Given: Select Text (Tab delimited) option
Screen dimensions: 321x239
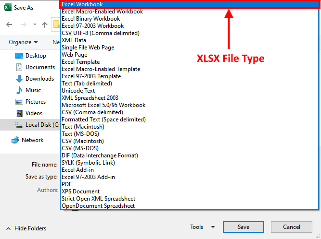Looking at the screenshot, I should click(190, 84).
